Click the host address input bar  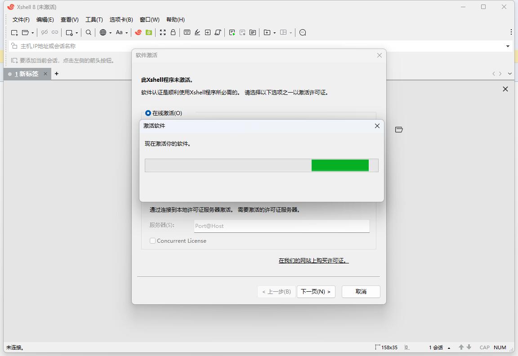click(x=258, y=46)
